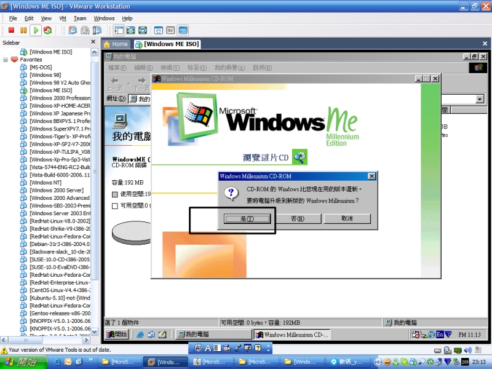Confirm upgrade with the 是(Y) button
492x369 pixels.
pos(247,219)
